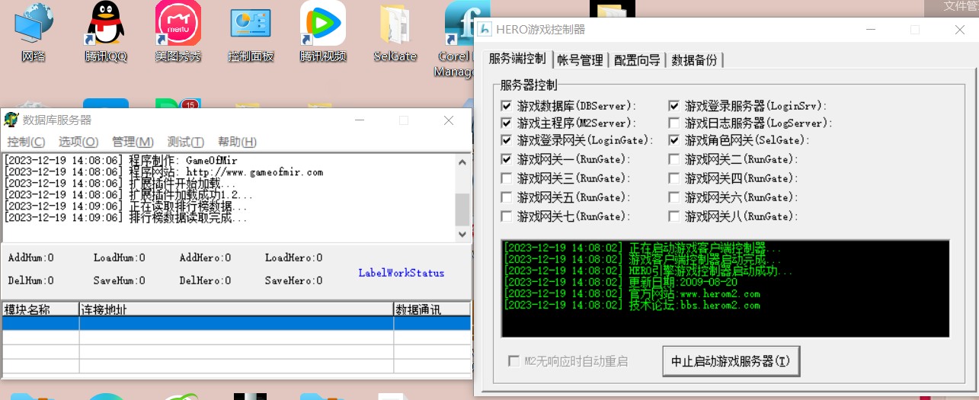Toggle 游戏登录服务器(LoginSrv) checkbox
979x400 pixels.
click(674, 106)
